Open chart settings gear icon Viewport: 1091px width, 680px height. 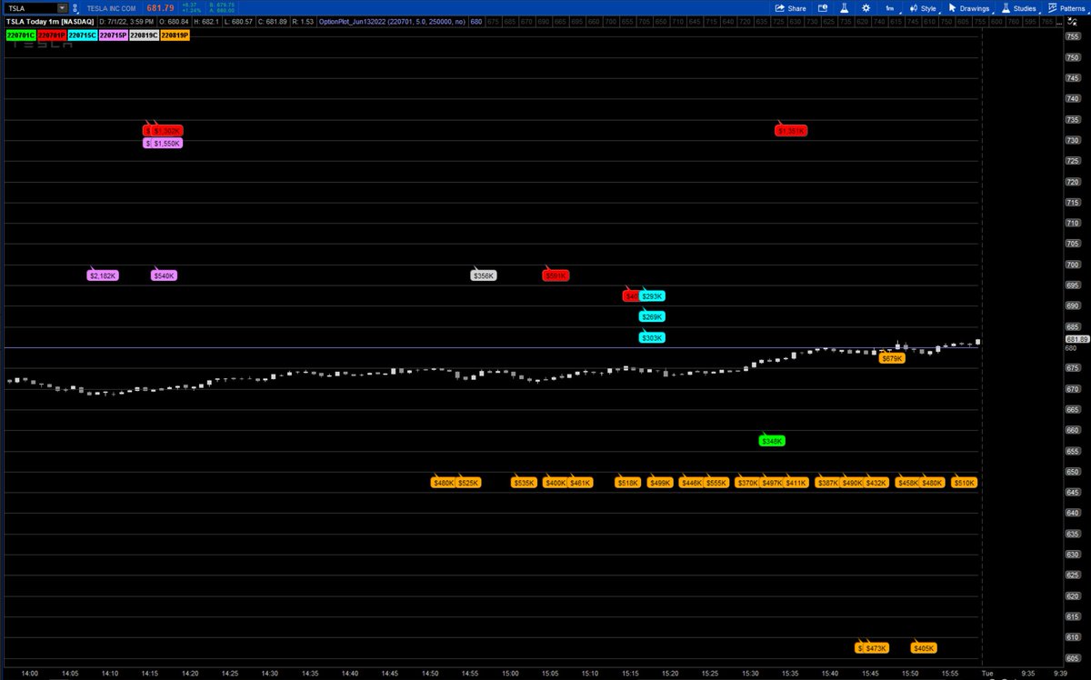coord(866,8)
